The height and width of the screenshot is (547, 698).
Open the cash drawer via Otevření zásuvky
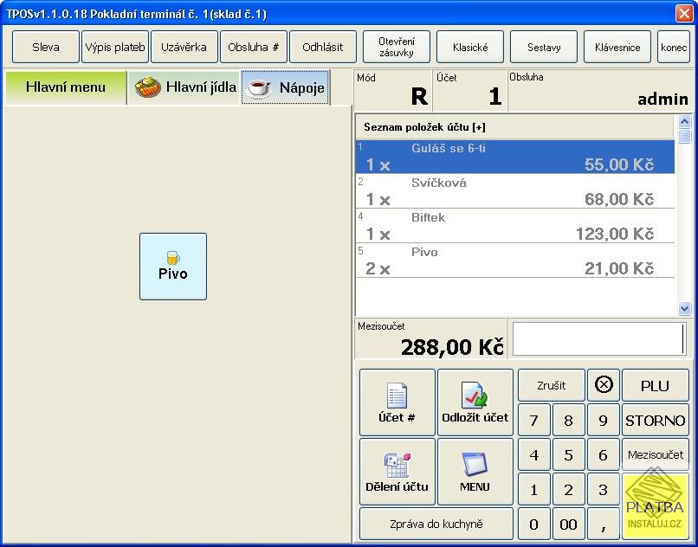(396, 47)
